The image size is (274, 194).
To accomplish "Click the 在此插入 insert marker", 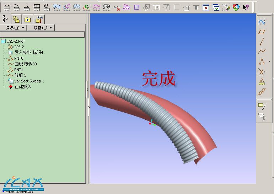I will coord(23,87).
